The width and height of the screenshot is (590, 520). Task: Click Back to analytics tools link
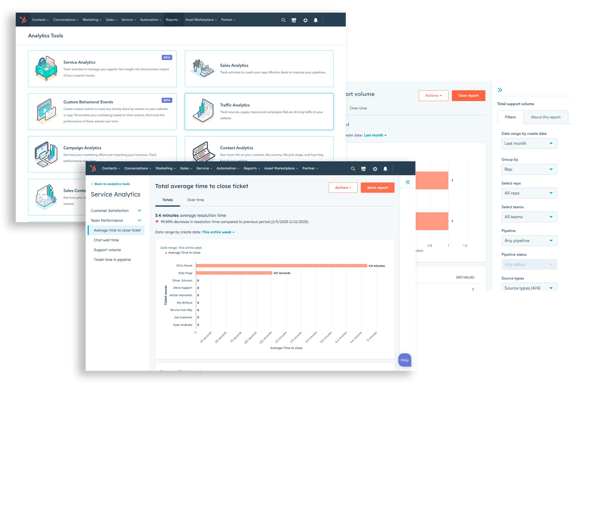[x=111, y=184]
